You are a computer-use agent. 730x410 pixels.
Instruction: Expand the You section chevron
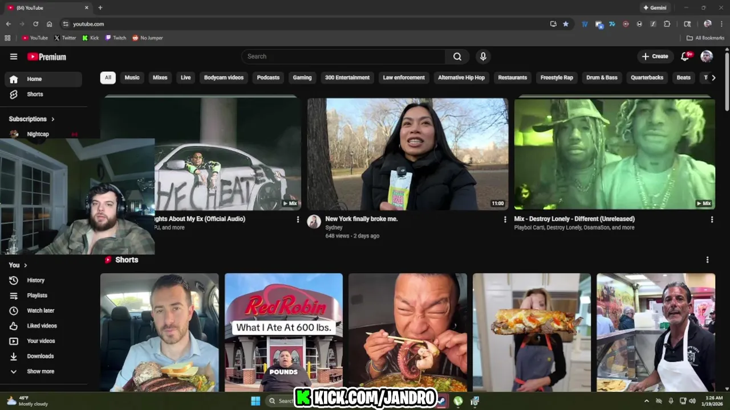(25, 265)
